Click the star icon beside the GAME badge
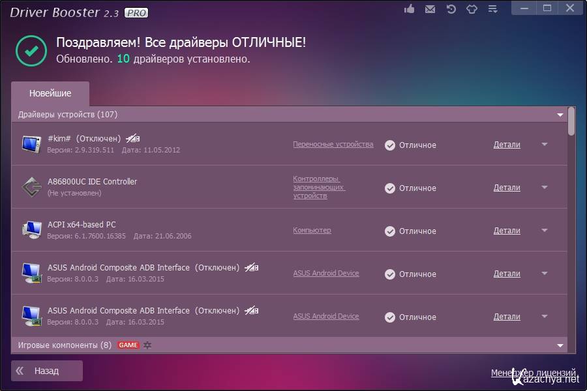This screenshot has height=391, width=587. [x=147, y=345]
